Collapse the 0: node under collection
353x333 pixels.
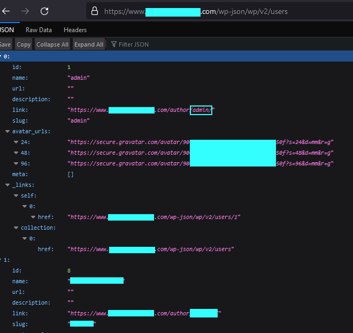25,238
